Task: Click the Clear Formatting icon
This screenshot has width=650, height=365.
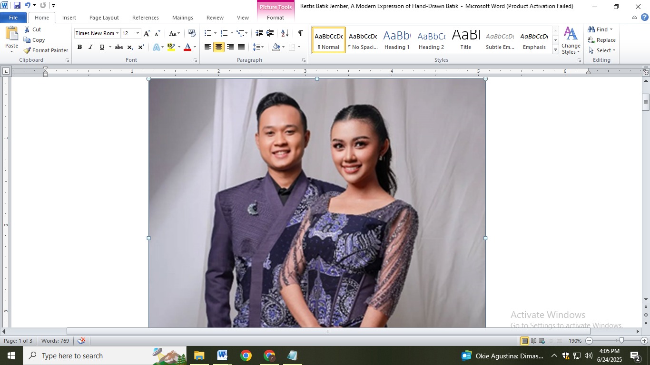Action: [192, 33]
